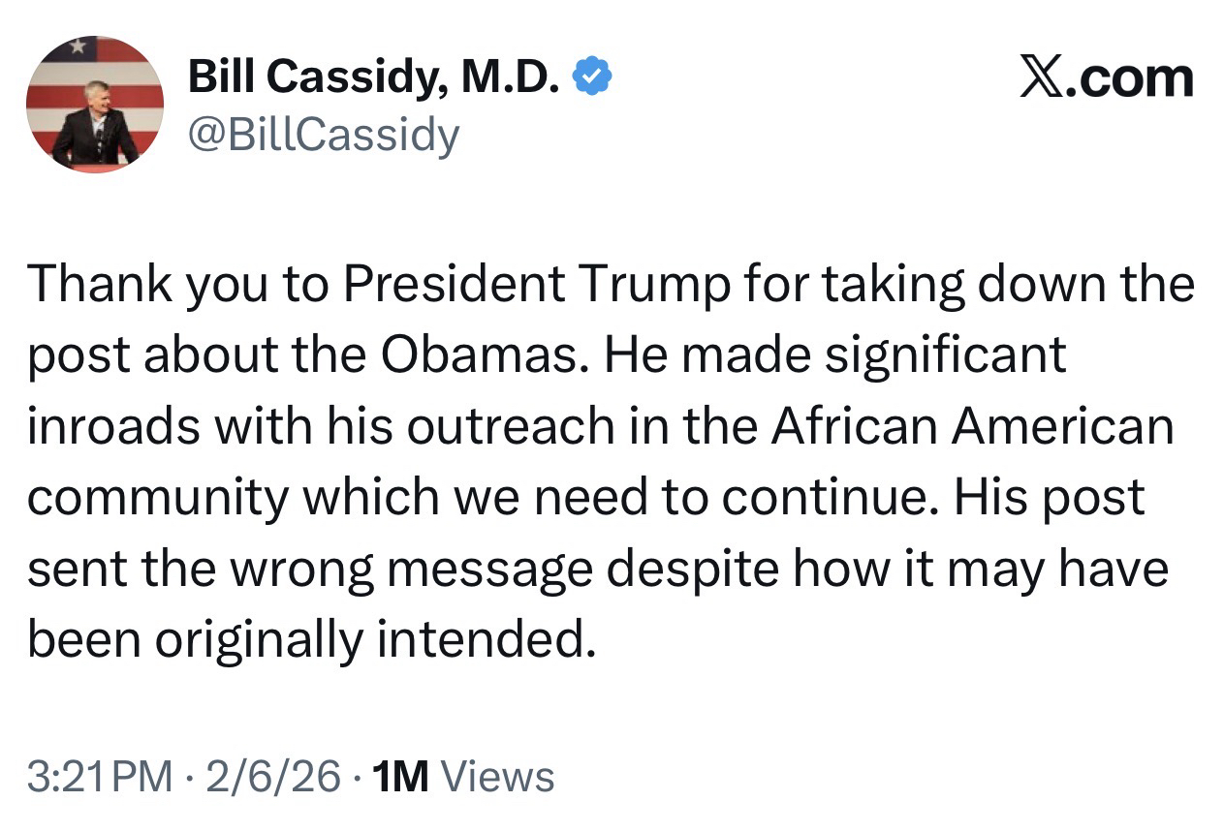
Task: Open Bill Cassidy's profile avatar photo
Action: tap(94, 104)
